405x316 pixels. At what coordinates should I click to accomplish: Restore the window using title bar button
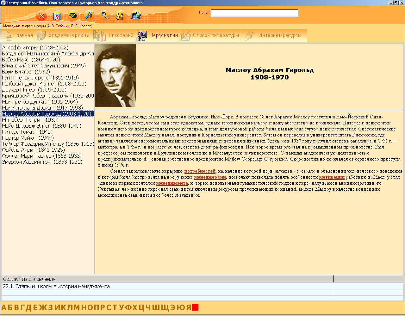click(396, 3)
